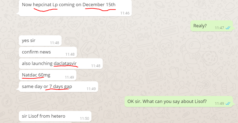Select the 'Now hepcinat Lp coming' message
Image resolution: width=238 pixels, height=123 pixels.
[x=75, y=8]
